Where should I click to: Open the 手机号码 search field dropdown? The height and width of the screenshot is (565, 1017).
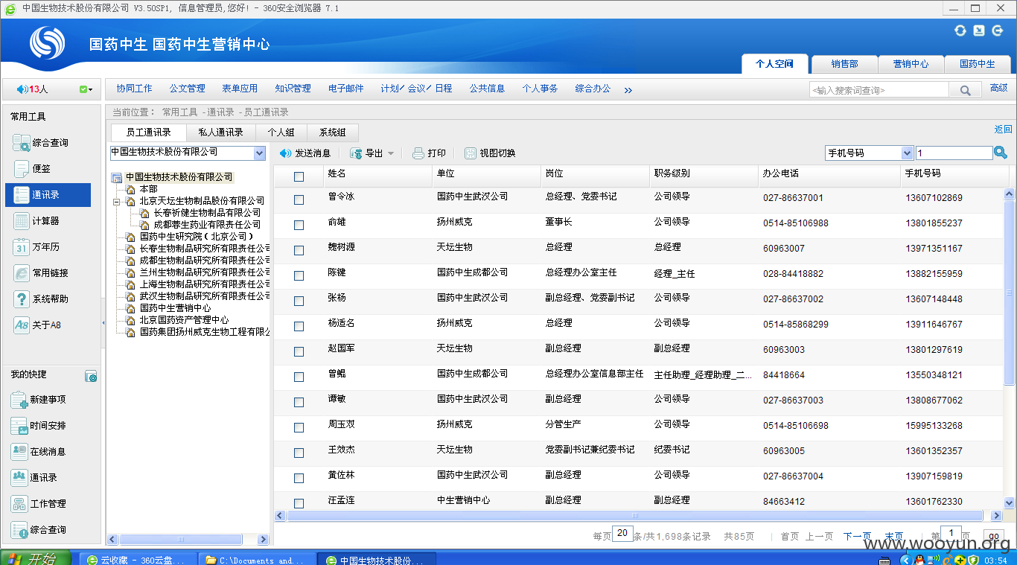pyautogui.click(x=907, y=153)
